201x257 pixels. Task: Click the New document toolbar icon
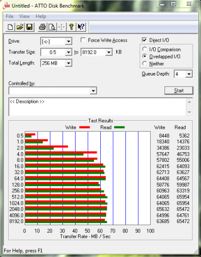tap(10, 27)
